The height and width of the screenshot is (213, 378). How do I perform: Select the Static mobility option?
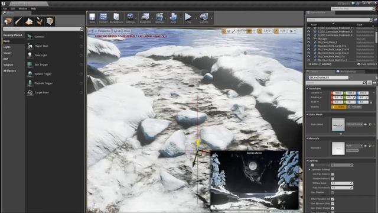(x=338, y=106)
